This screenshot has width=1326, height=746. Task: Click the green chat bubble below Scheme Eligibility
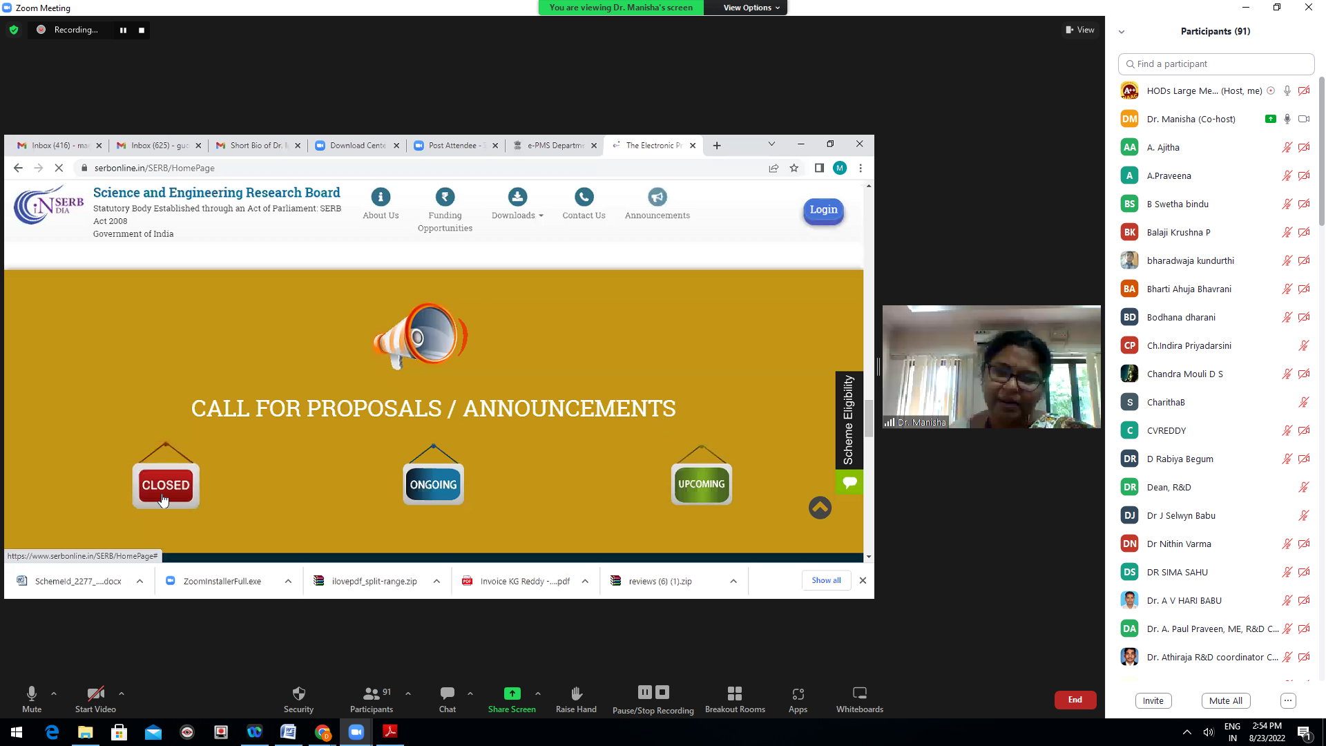[x=849, y=482]
